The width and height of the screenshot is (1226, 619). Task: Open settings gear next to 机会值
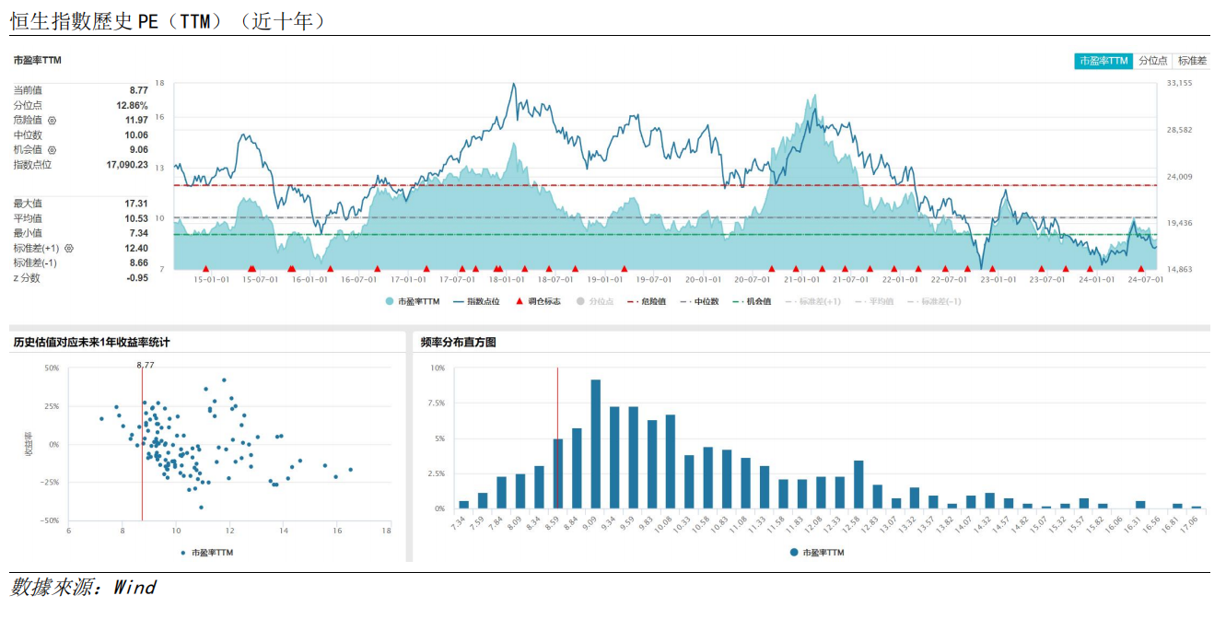pyautogui.click(x=53, y=150)
